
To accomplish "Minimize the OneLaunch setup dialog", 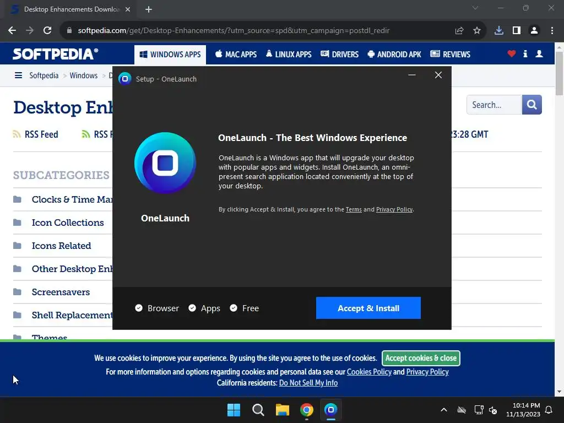I will tap(412, 75).
